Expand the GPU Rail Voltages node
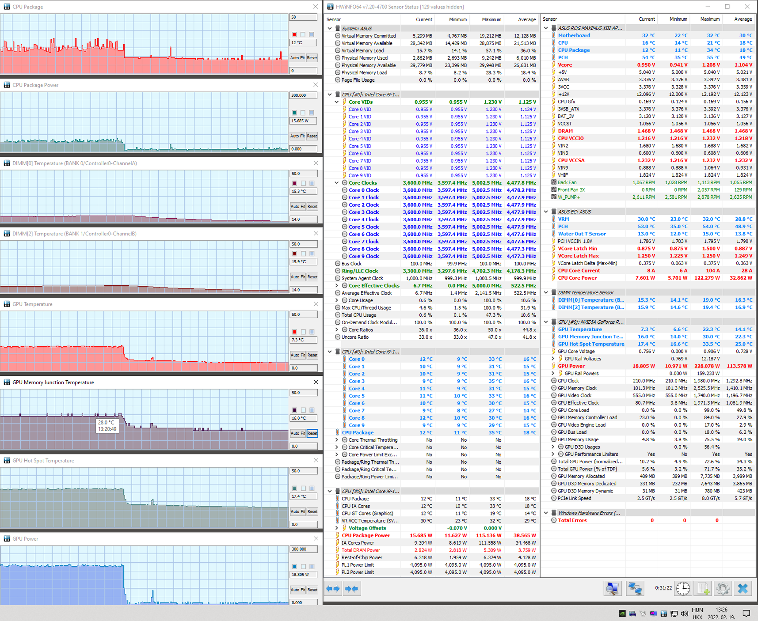Screen dimensions: 758x621 (x=553, y=359)
